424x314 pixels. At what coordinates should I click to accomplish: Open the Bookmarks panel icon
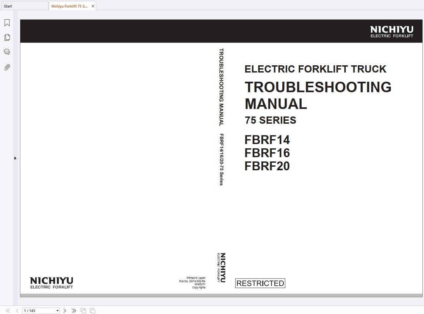pos(7,23)
